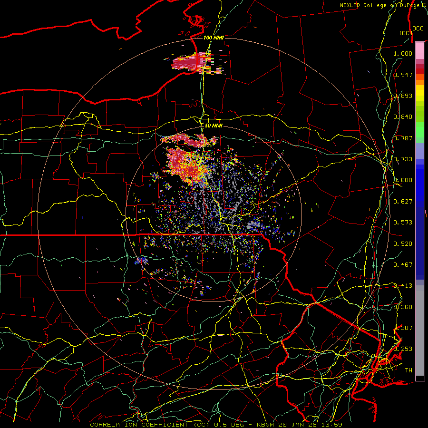Click "0.5 DEG" elevation text in caption
428x428 pixels.
click(x=228, y=425)
